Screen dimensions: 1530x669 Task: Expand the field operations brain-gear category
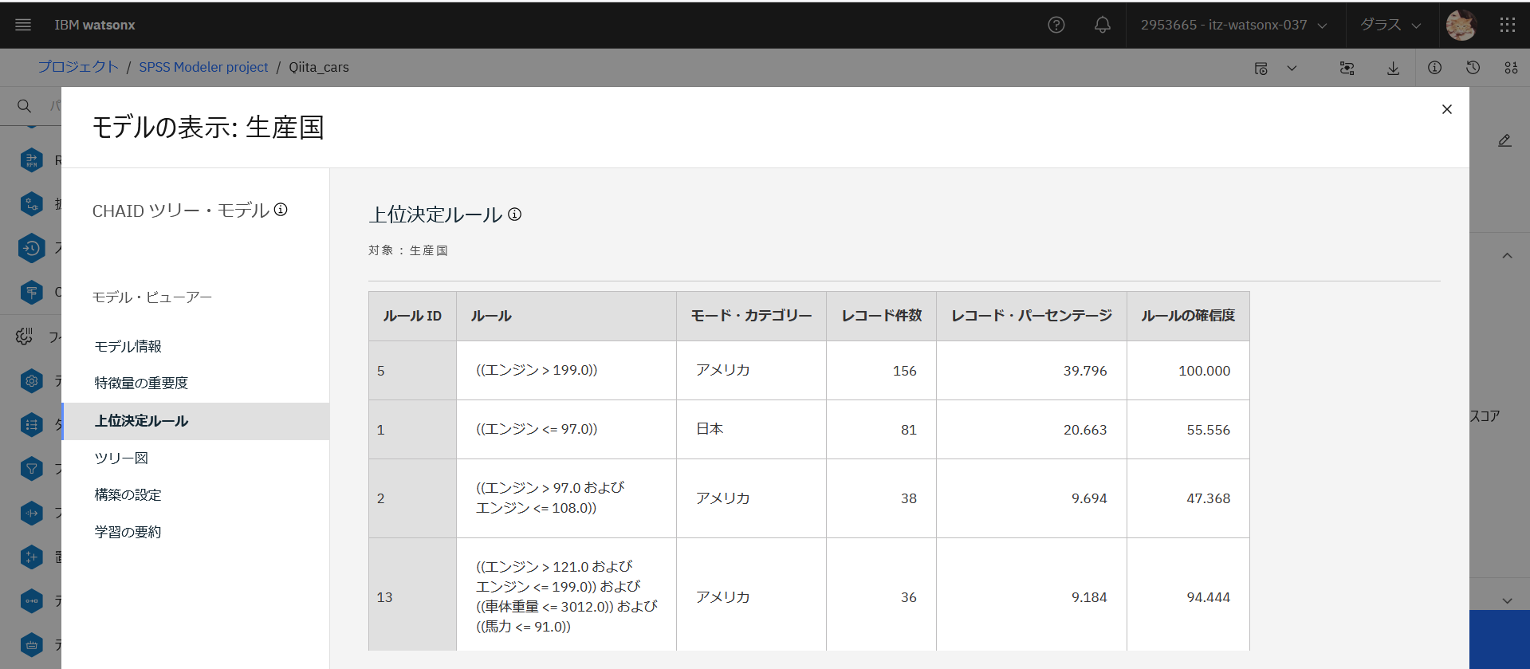tap(24, 336)
